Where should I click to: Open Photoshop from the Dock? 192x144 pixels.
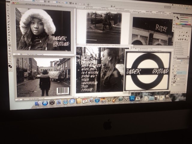[132, 98]
